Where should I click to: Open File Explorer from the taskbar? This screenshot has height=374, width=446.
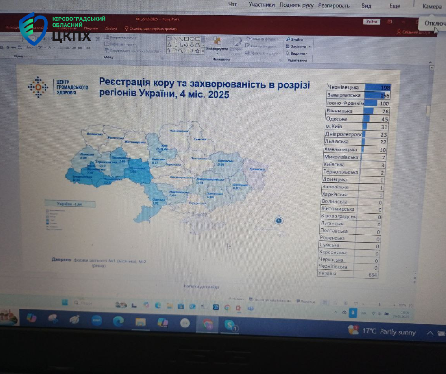(x=140, y=322)
